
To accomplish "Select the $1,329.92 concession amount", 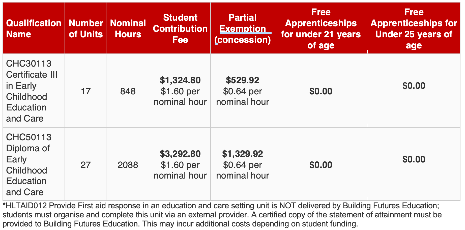I will coord(242,154).
